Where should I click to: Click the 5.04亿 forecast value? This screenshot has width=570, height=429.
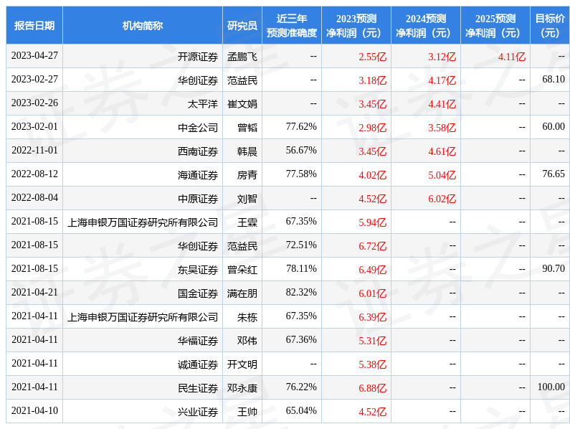tap(442, 175)
